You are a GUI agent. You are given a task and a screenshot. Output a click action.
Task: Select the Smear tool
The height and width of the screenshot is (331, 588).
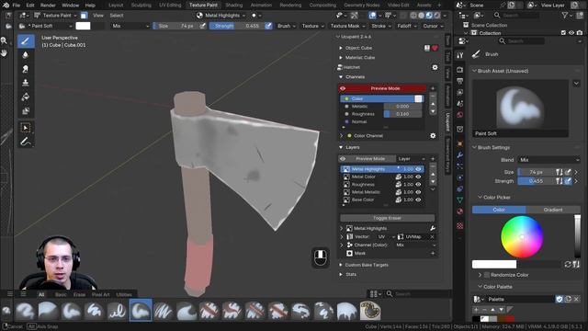point(26,69)
